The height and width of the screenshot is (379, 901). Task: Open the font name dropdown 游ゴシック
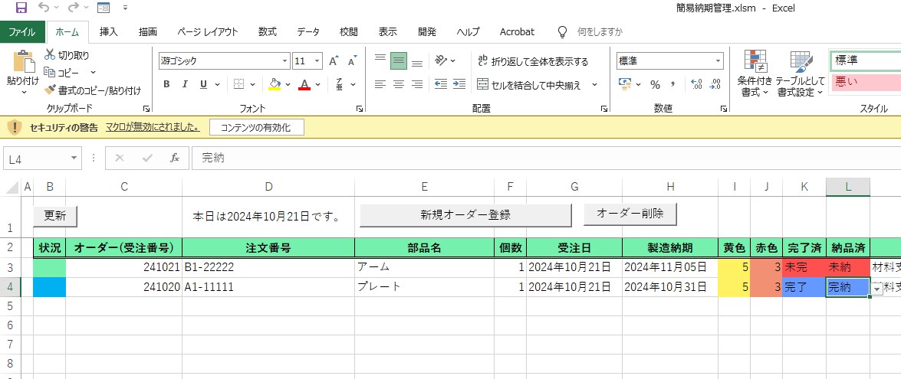pyautogui.click(x=285, y=60)
